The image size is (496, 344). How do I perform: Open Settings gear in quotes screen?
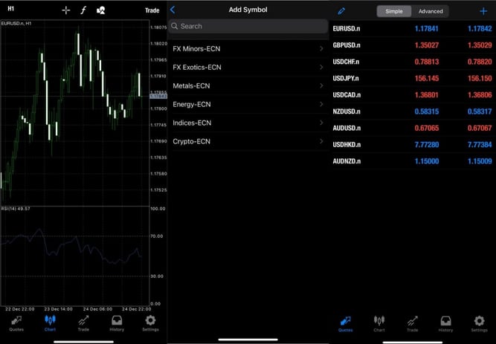click(x=479, y=324)
